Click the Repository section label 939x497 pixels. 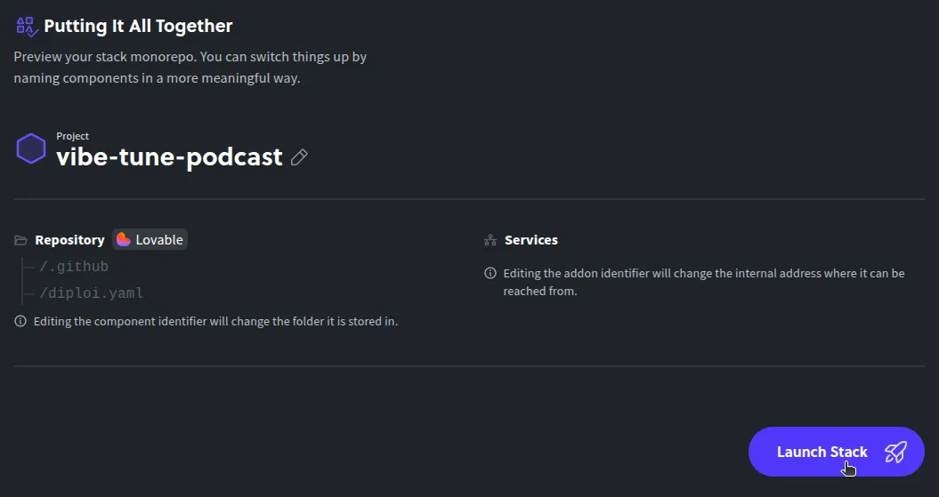[x=69, y=240]
